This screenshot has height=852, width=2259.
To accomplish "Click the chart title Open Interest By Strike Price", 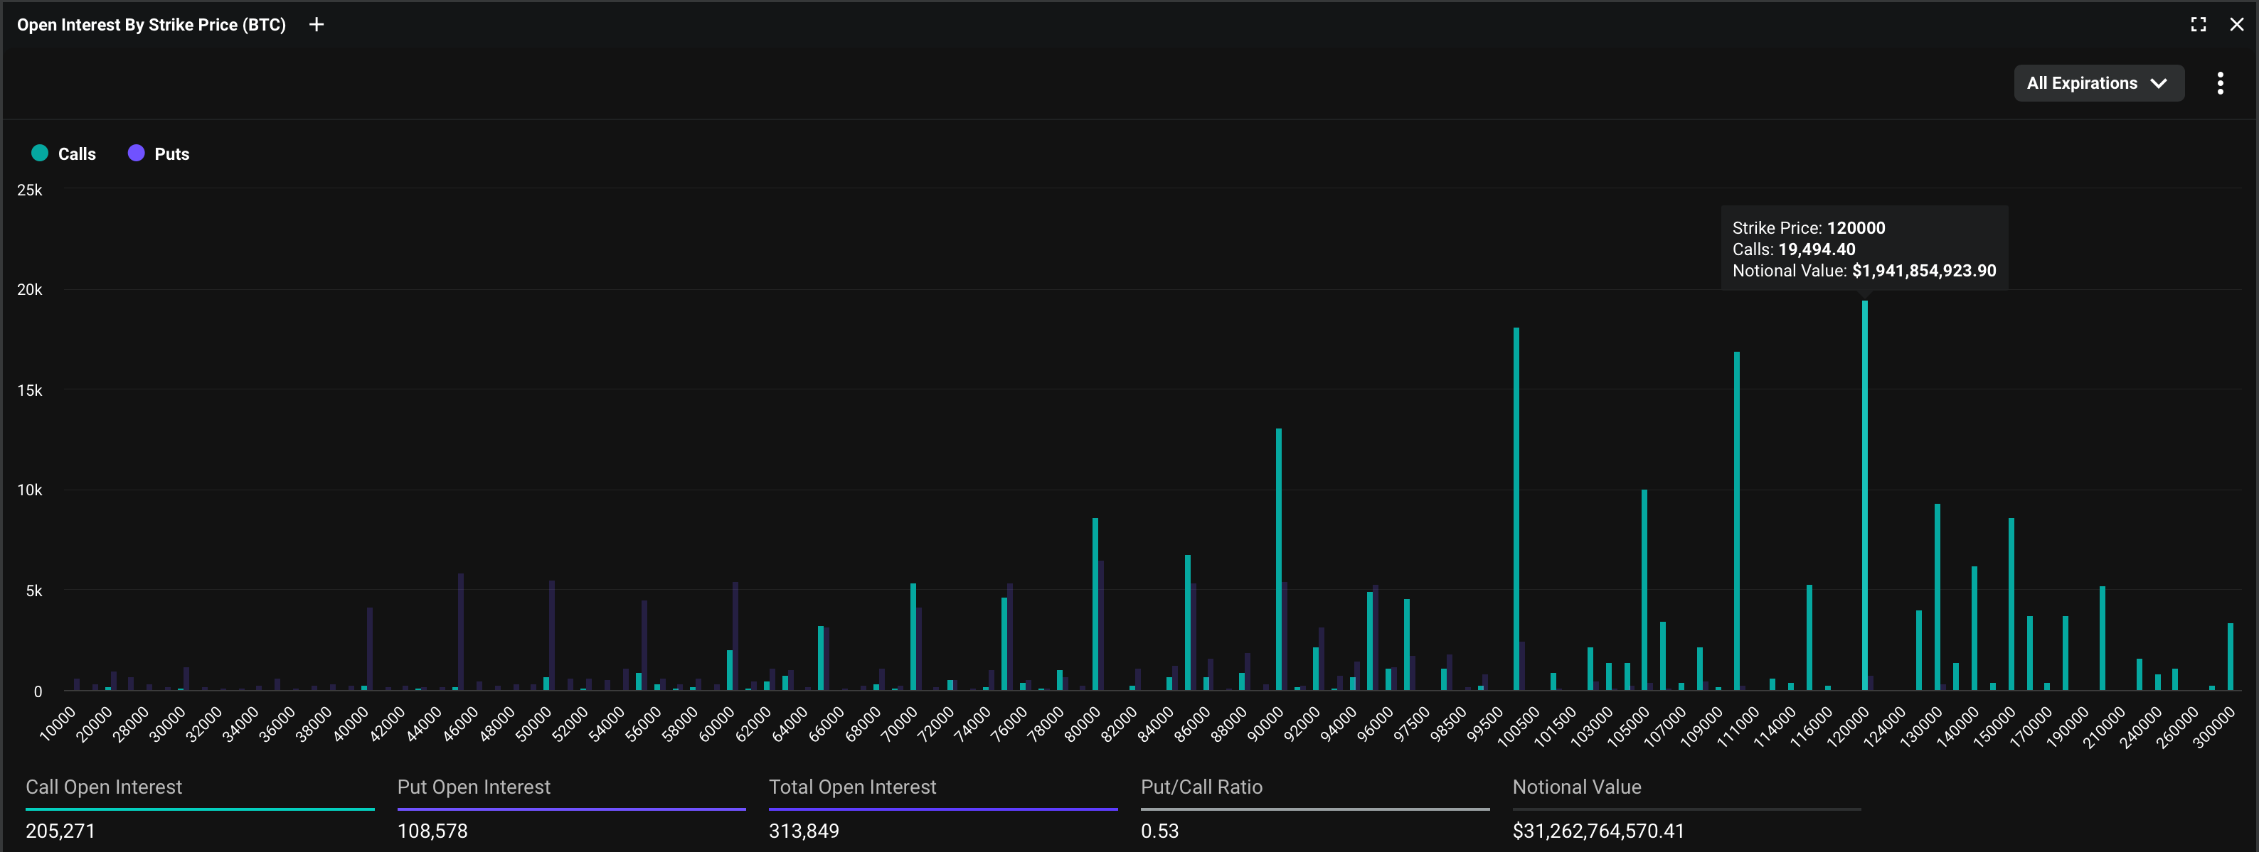I will [151, 25].
